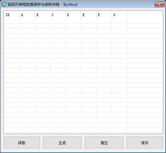This screenshot has height=153, width=166.
Task: Close the window with red X
Action: [160, 4]
